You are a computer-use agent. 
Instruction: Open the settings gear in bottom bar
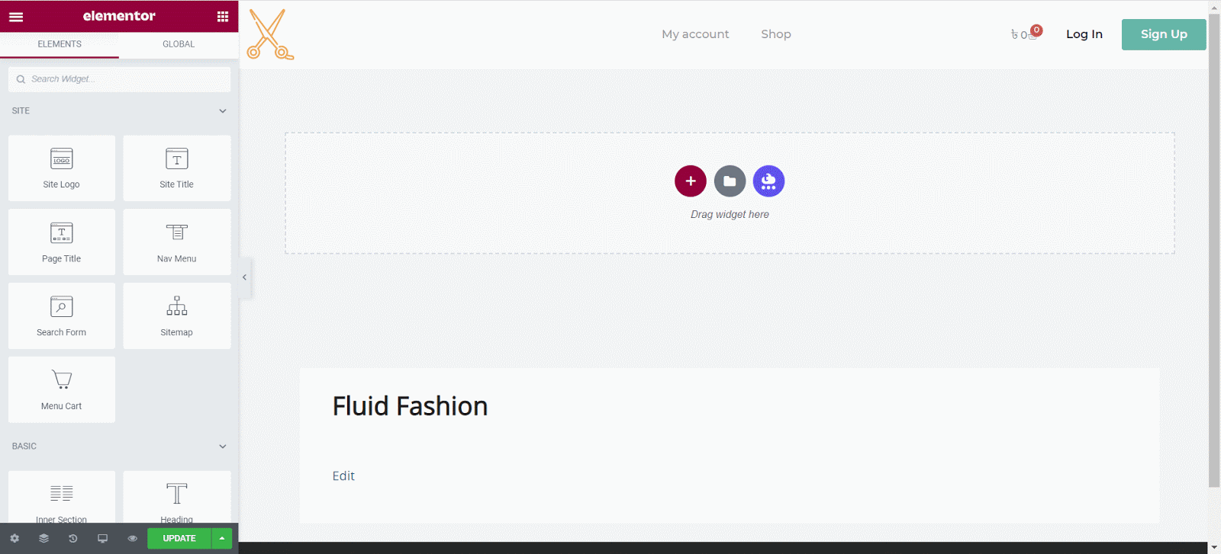[x=14, y=538]
